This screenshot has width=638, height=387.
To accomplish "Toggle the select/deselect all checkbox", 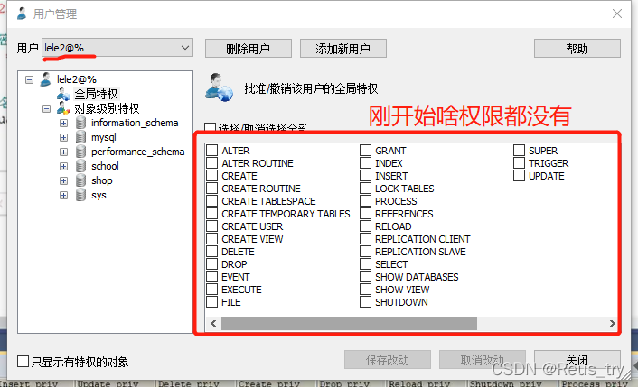I will (x=210, y=128).
